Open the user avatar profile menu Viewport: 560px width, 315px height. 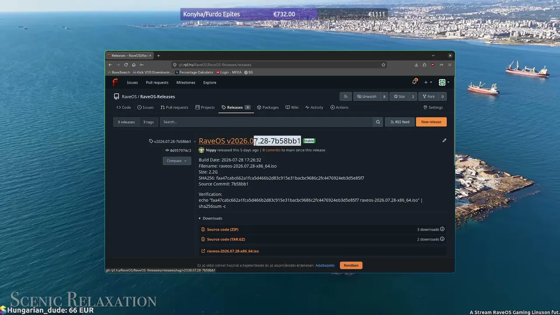click(444, 82)
